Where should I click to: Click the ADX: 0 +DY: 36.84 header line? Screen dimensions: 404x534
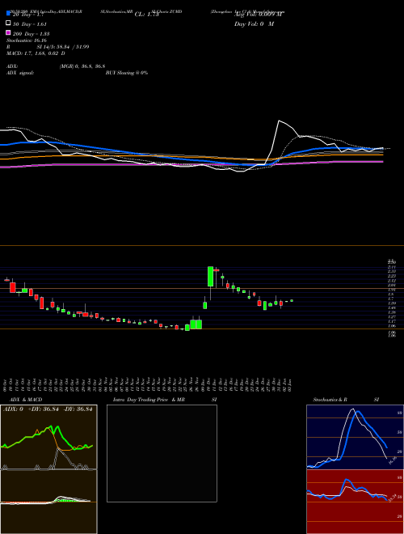coord(48,409)
